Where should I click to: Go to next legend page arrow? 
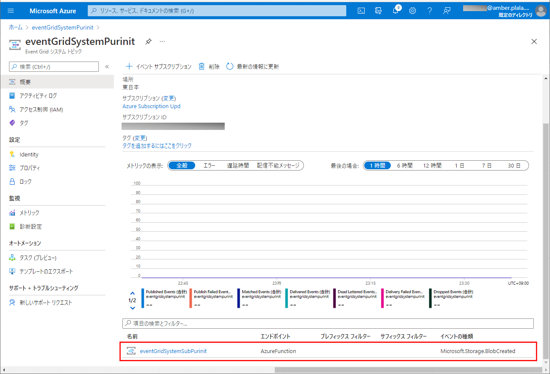(132, 308)
